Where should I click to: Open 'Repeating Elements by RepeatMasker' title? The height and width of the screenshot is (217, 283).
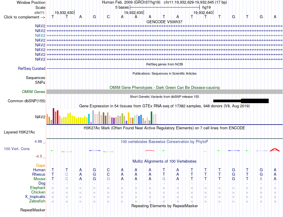tap(164, 206)
